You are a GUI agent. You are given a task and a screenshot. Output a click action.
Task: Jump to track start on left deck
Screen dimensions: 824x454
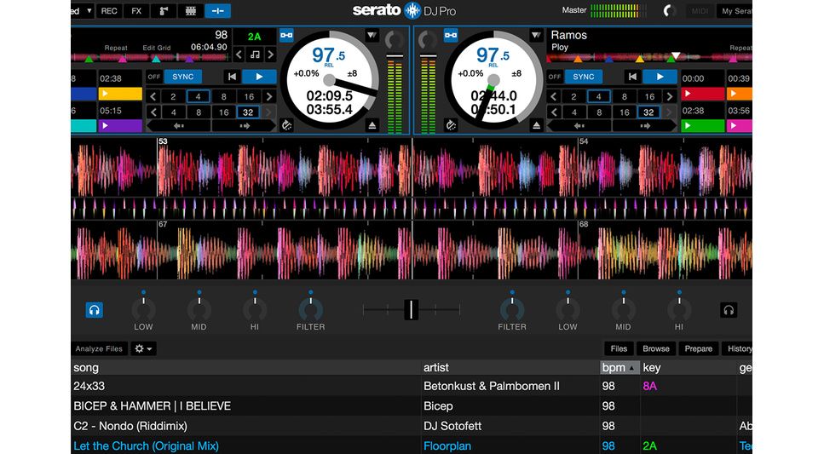(x=231, y=77)
